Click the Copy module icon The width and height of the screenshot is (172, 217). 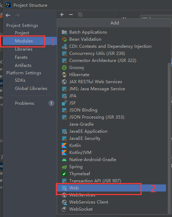click(80, 15)
